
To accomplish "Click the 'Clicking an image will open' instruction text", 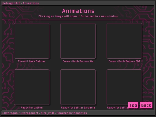I will click(78, 16).
